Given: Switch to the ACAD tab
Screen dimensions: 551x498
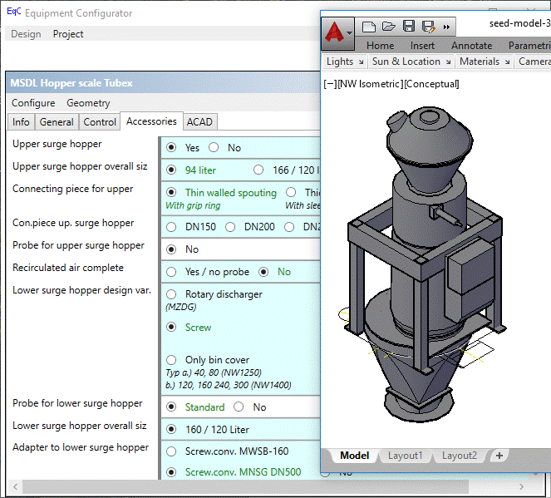Looking at the screenshot, I should click(199, 122).
